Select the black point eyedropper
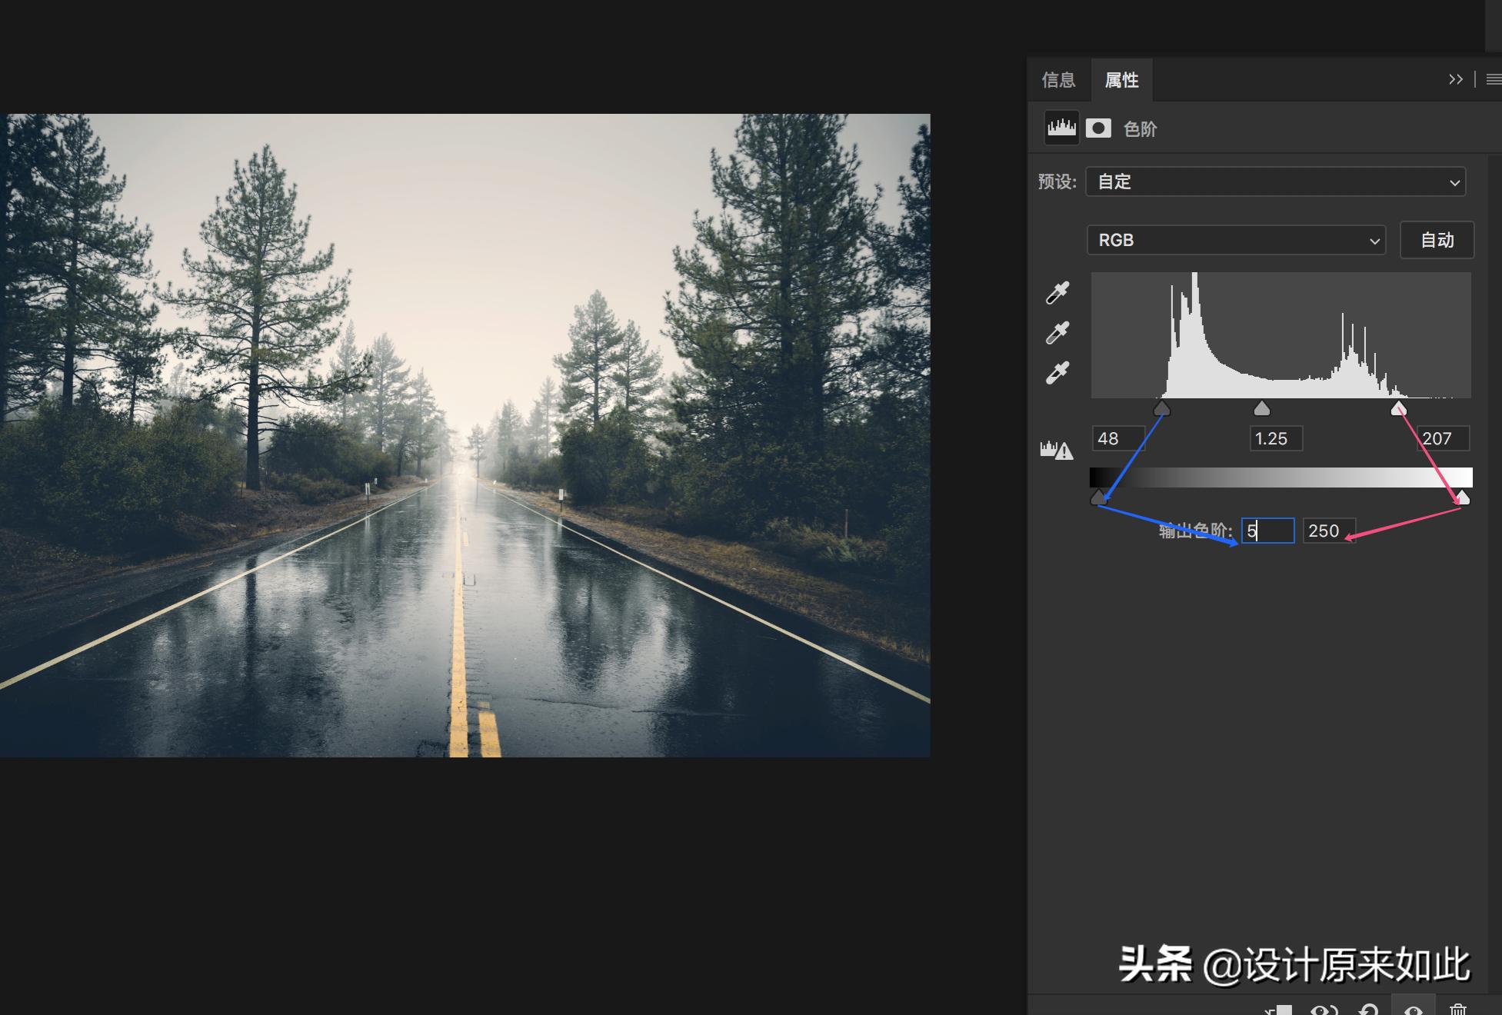The image size is (1502, 1015). (1057, 293)
